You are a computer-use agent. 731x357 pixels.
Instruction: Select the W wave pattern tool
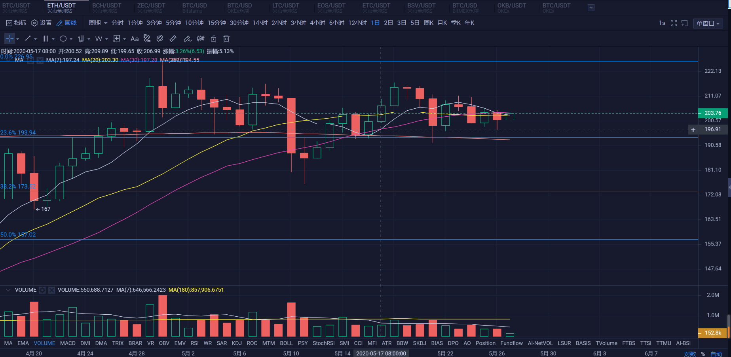(x=99, y=38)
